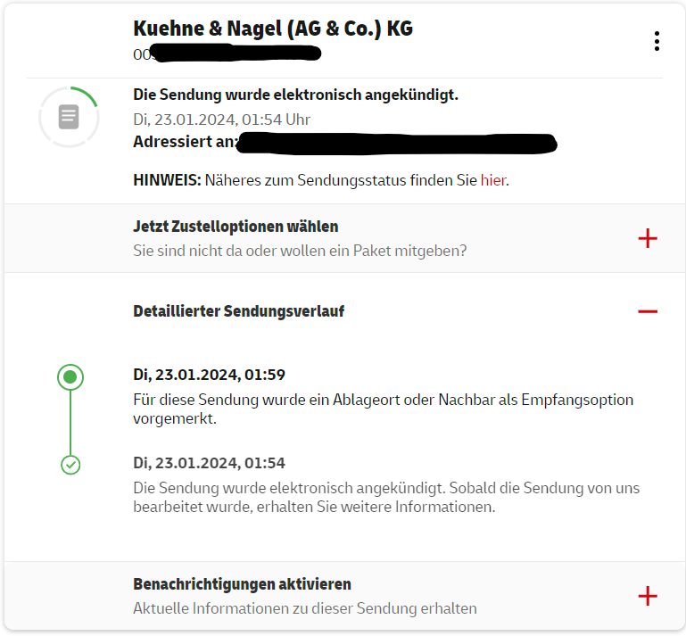Open the three-dot options menu
Screen dimensions: 686x636
(657, 41)
